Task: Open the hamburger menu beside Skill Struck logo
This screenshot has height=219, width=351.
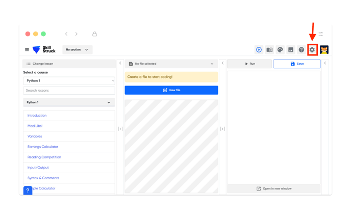Action: click(27, 49)
